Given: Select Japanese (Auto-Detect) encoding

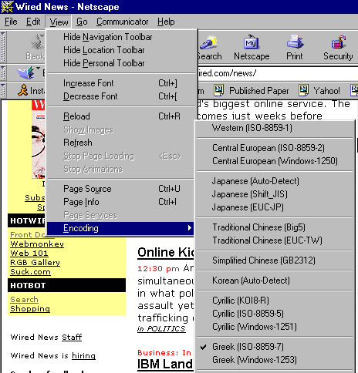Looking at the screenshot, I should [x=275, y=181].
